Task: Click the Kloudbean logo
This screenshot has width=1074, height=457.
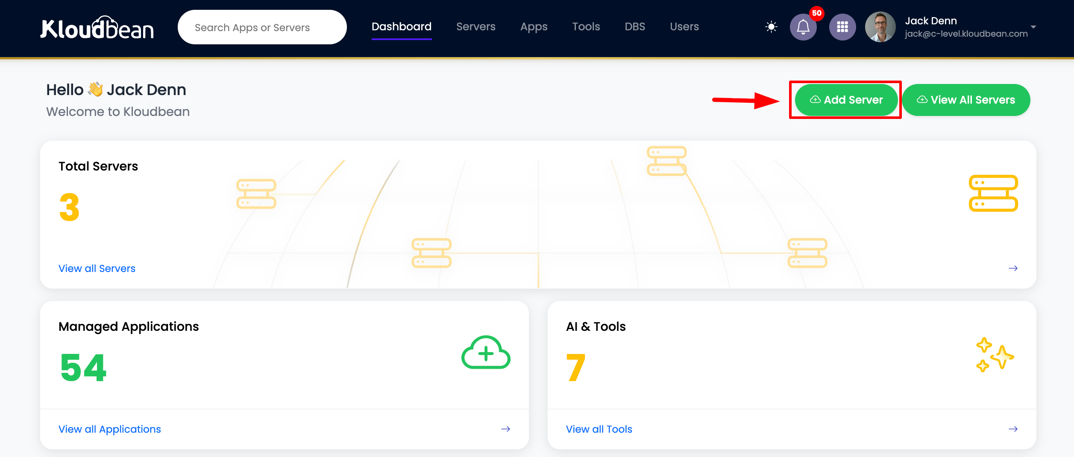Action: pyautogui.click(x=97, y=28)
